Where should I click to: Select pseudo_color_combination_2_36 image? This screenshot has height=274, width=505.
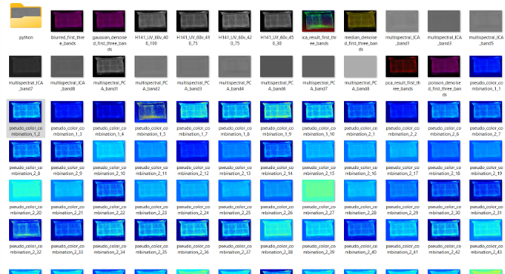coord(193,229)
